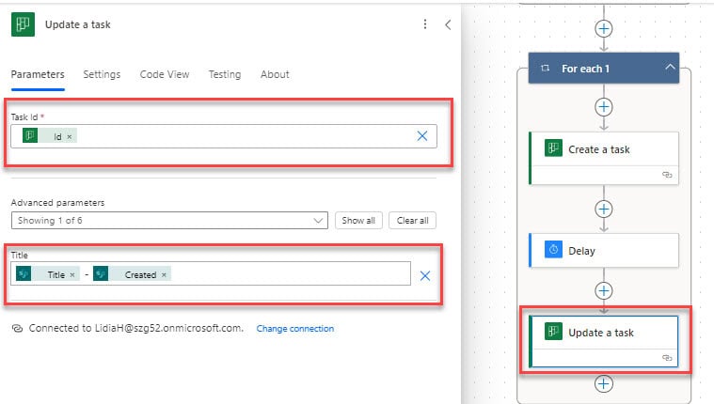Click inside the Title input field
Viewport: 714px width, 404px height.
click(211, 273)
